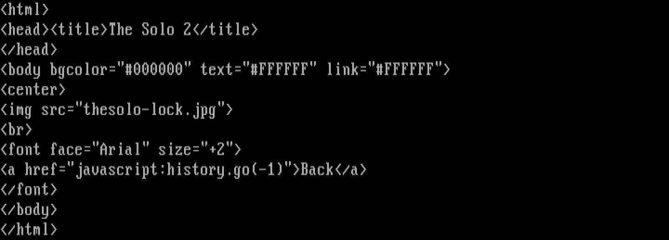Image resolution: width=669 pixels, height=240 pixels.
Task: Click the closing title tag
Action: tap(225, 30)
